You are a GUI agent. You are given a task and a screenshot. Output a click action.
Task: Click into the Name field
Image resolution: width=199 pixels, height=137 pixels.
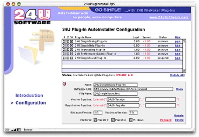[x=115, y=85]
